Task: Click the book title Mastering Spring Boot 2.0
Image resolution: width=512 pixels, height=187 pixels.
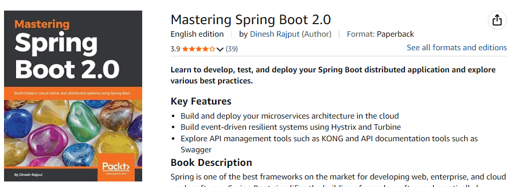Action: click(251, 20)
